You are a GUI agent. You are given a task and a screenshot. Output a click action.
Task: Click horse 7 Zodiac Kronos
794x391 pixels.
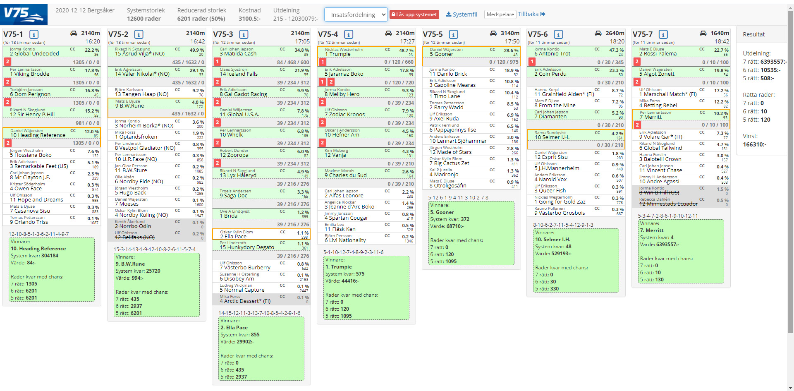(366, 112)
